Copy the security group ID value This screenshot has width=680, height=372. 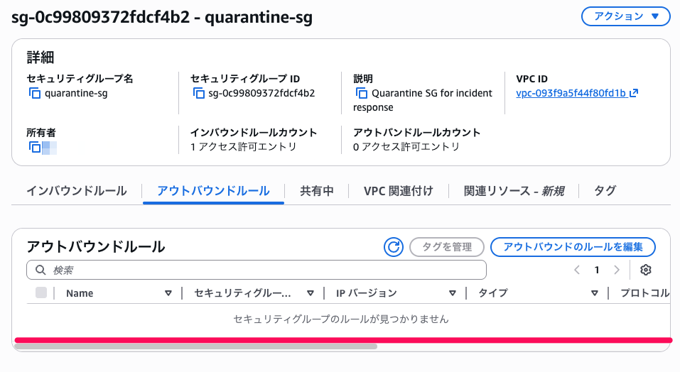point(198,93)
